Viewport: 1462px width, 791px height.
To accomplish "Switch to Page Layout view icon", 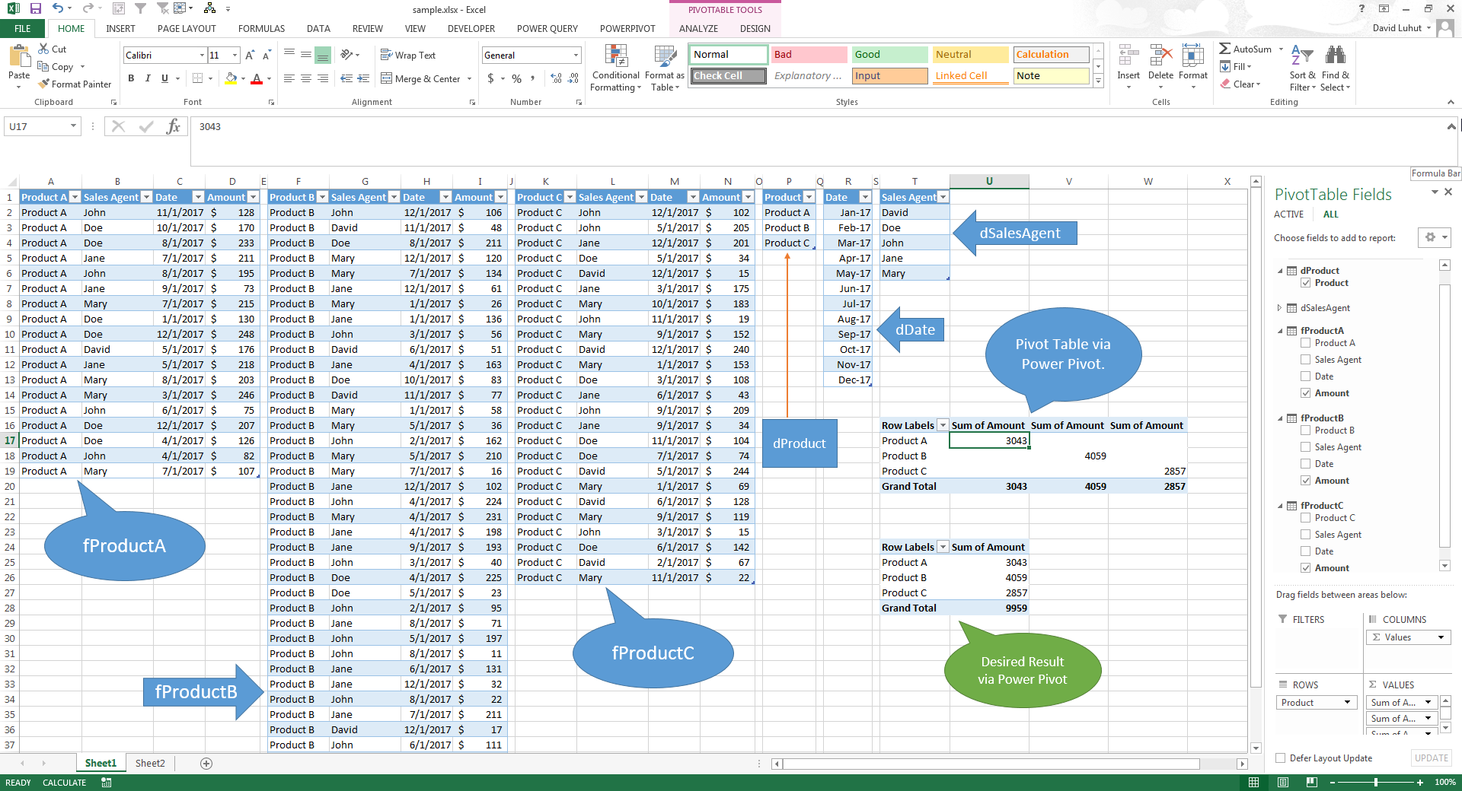I will [1283, 782].
